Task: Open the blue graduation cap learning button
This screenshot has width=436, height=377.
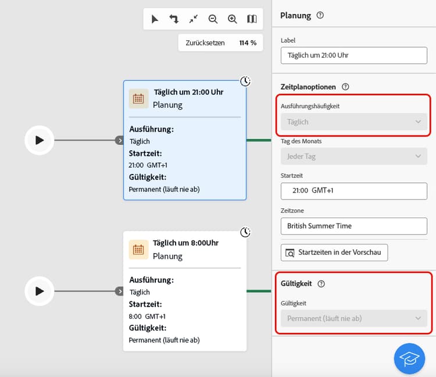Action: tap(409, 358)
